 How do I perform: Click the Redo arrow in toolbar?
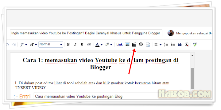point(14,45)
